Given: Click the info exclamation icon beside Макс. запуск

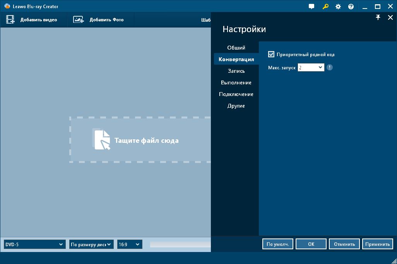Looking at the screenshot, I should (x=329, y=67).
